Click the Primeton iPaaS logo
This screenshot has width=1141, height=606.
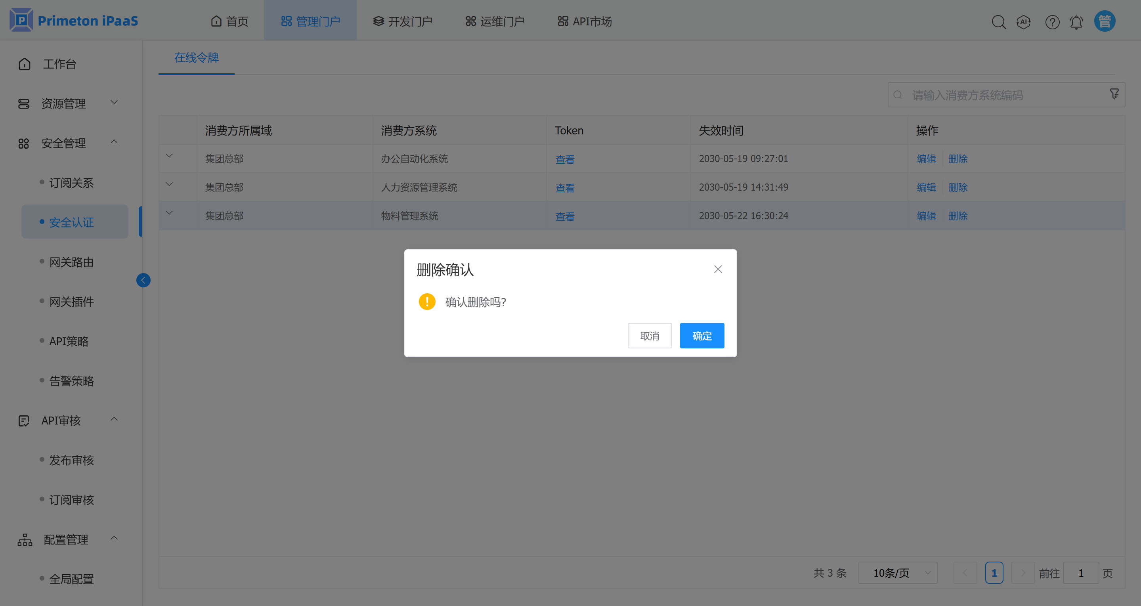point(74,20)
